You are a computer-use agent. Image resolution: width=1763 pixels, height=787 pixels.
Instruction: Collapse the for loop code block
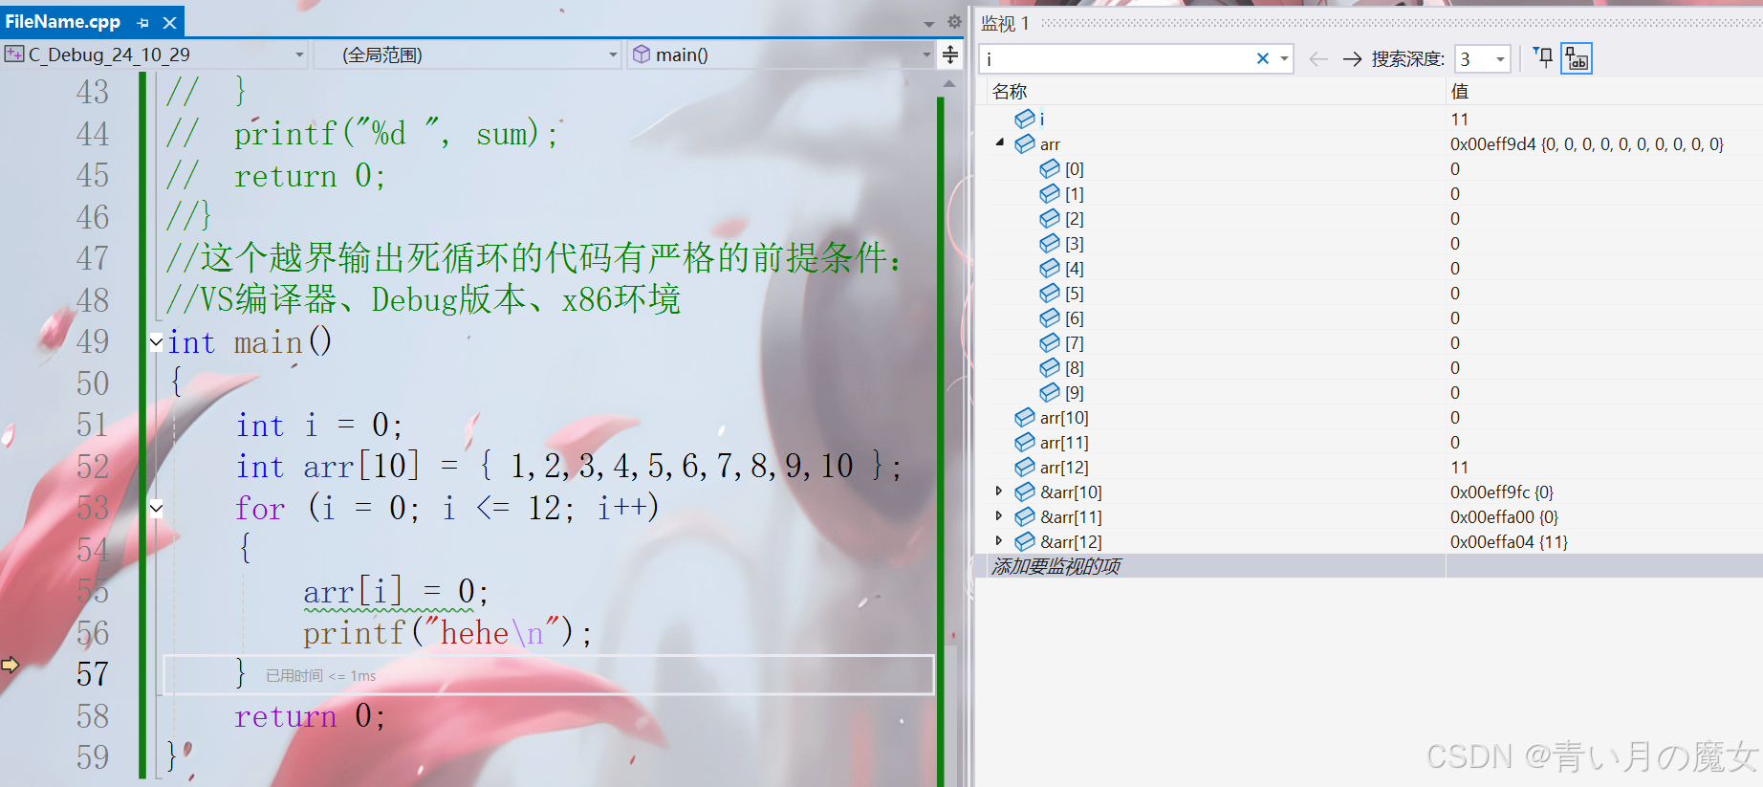click(156, 508)
